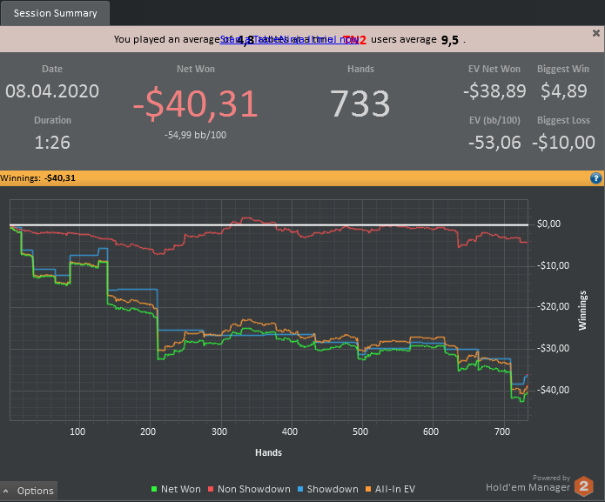605x502 pixels.
Task: Click the 400 hands x-axis tick label
Action: point(289,432)
